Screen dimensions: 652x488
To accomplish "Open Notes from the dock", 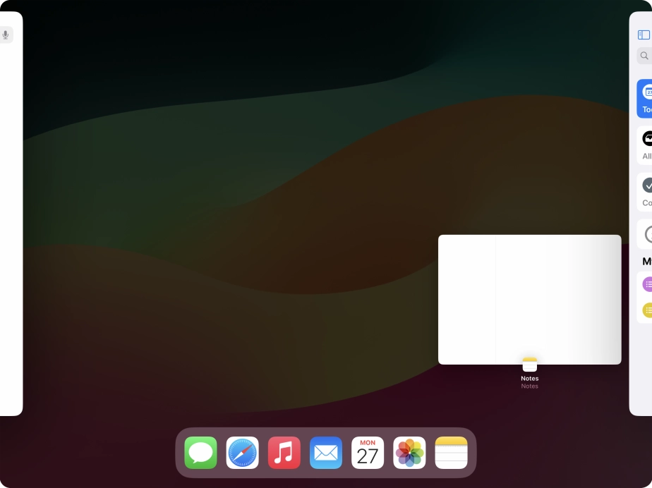I will (451, 453).
